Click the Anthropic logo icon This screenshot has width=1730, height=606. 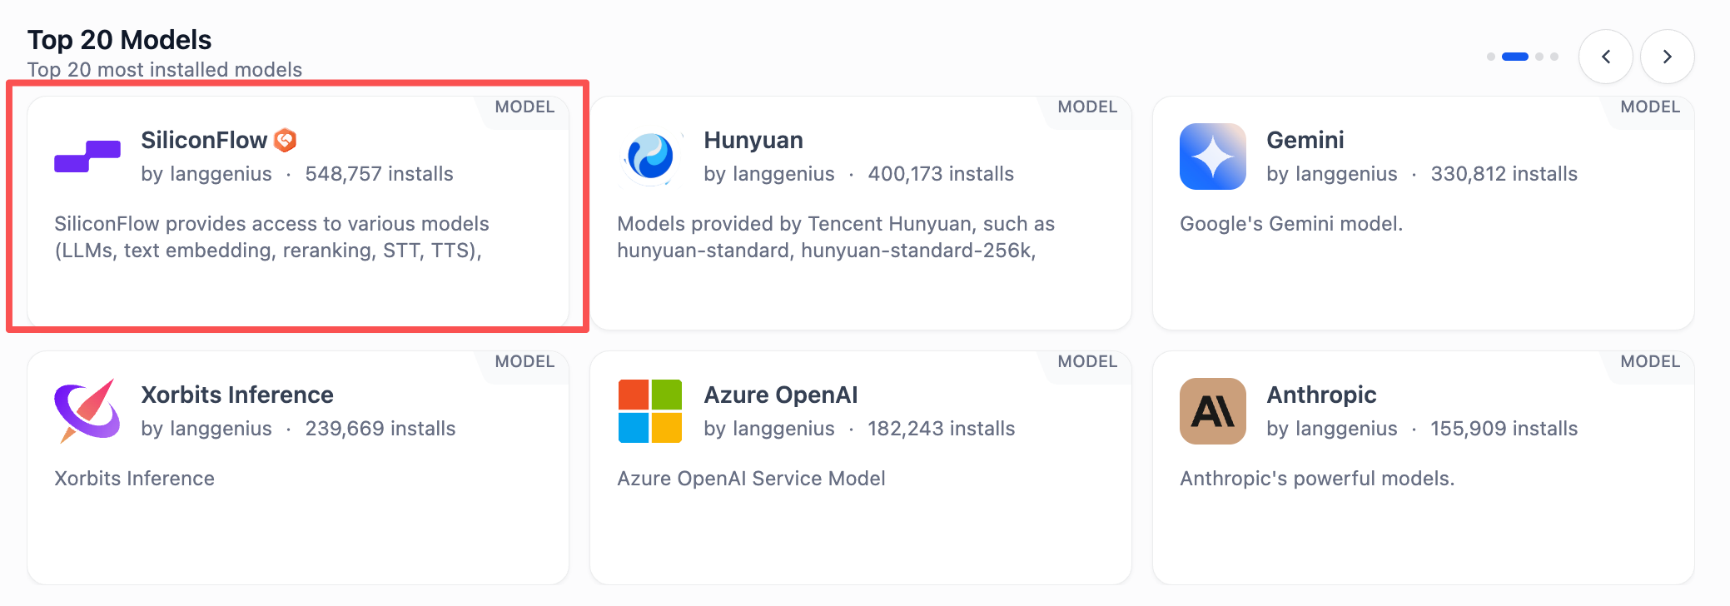pos(1213,411)
